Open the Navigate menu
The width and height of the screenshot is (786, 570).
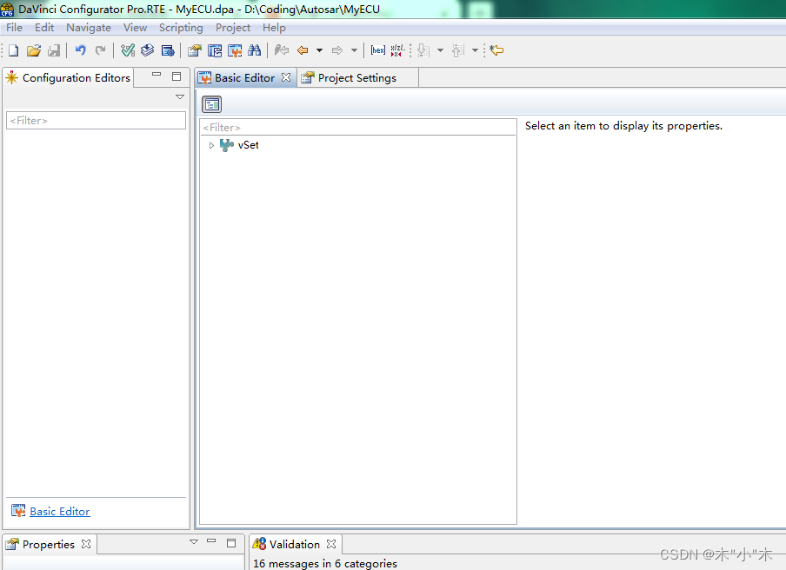coord(88,28)
